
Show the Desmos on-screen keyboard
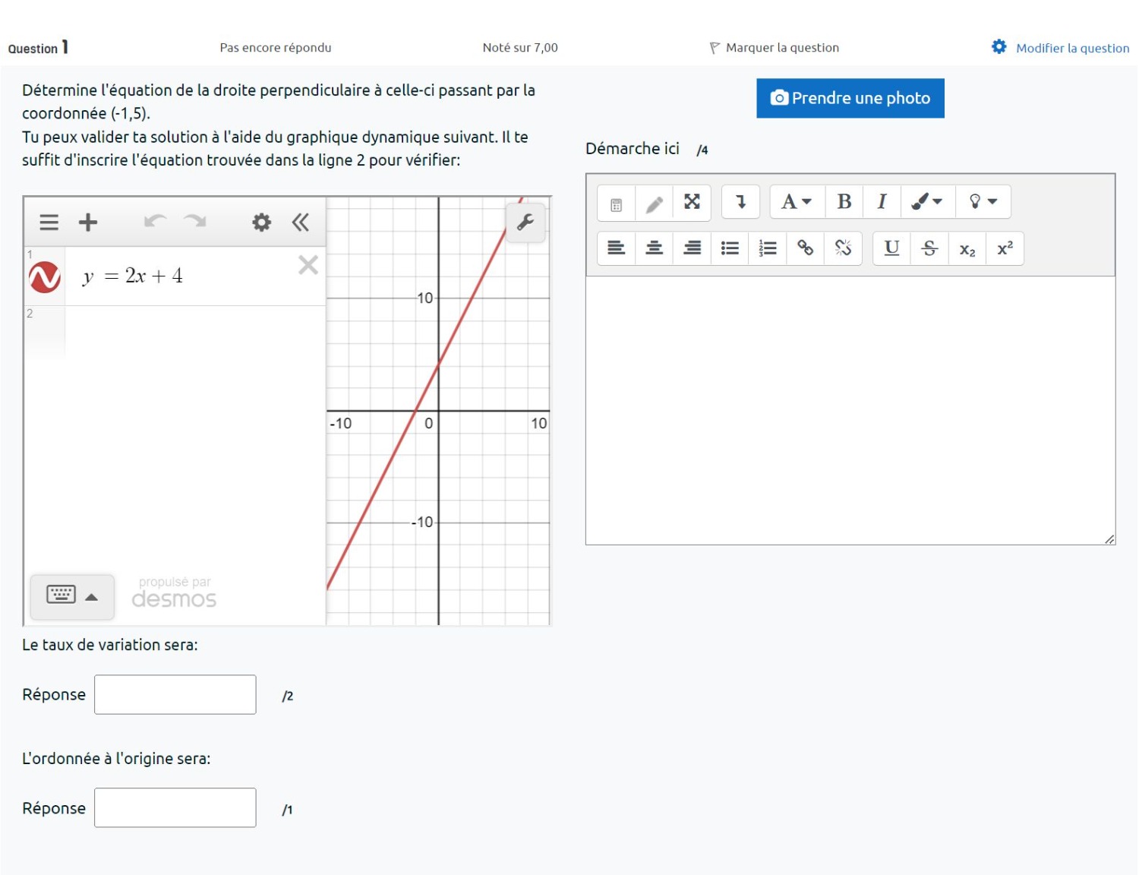(72, 595)
